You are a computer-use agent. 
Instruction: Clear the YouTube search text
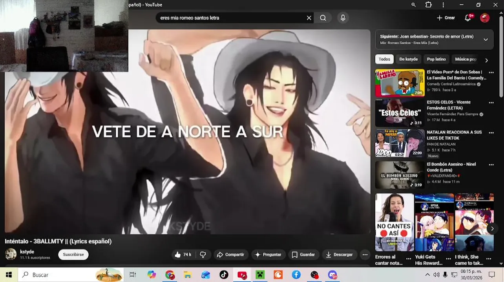tap(309, 18)
